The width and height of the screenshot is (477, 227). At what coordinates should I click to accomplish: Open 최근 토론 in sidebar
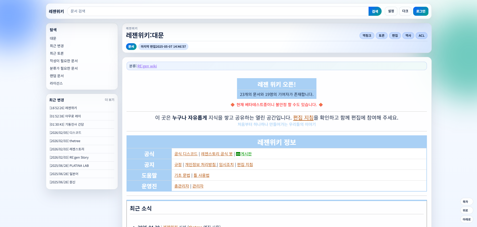[x=57, y=53]
